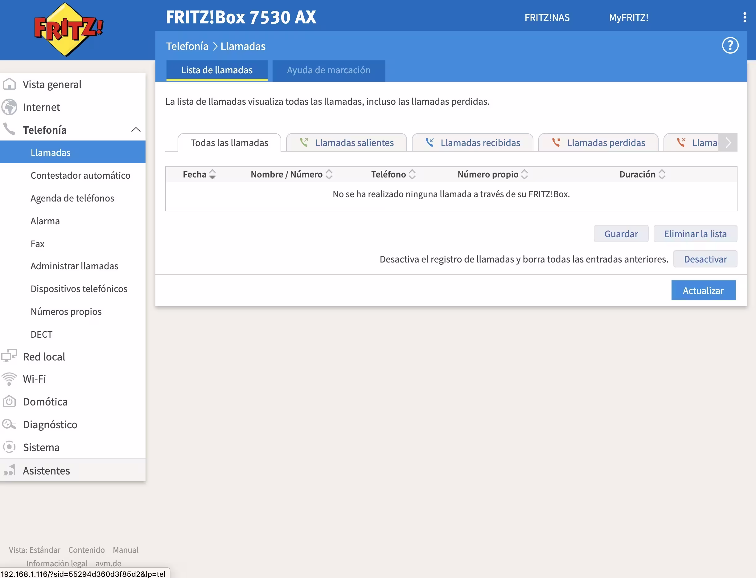
Task: Switch to Ayuda de marcación tab
Action: click(329, 71)
